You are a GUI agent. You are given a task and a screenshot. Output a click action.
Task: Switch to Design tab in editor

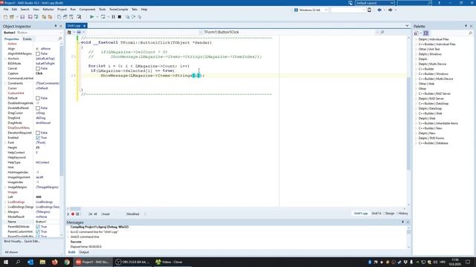coord(390,214)
